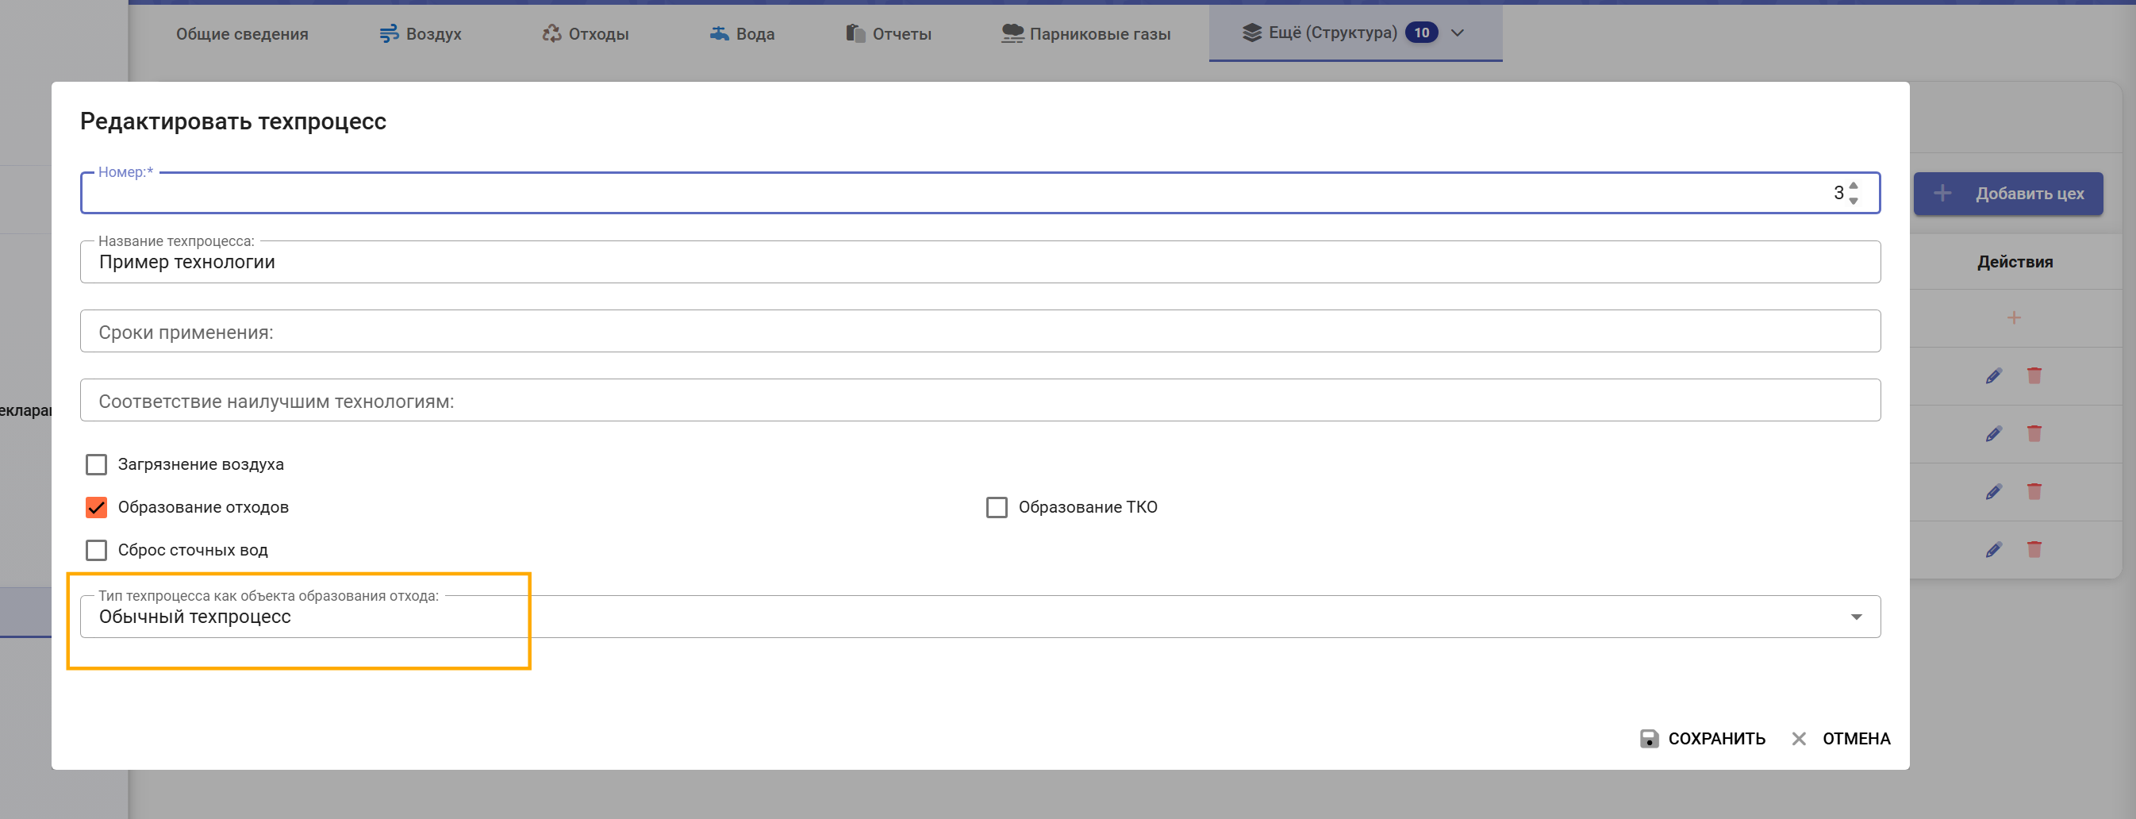Click the first row pencil edit icon
This screenshot has width=2136, height=819.
[x=1993, y=375]
